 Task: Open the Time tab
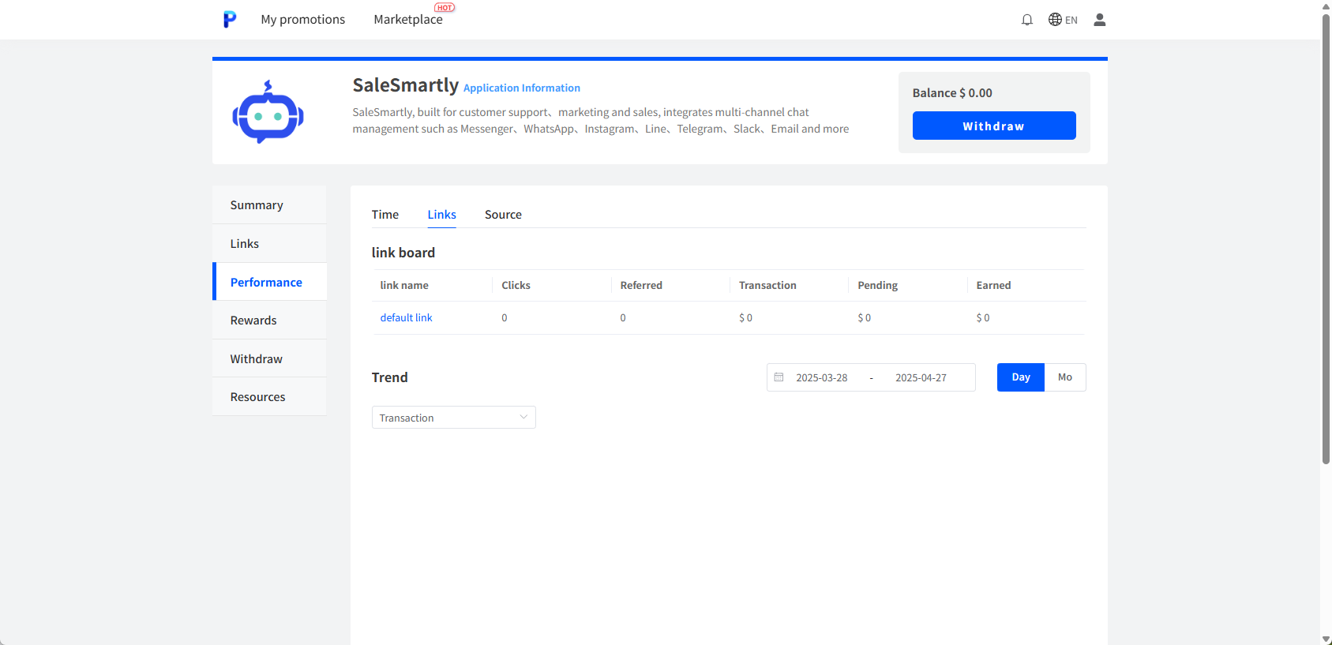385,215
